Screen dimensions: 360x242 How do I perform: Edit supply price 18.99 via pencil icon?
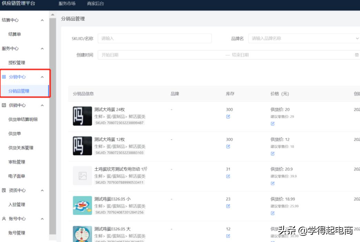pyautogui.click(x=272, y=213)
